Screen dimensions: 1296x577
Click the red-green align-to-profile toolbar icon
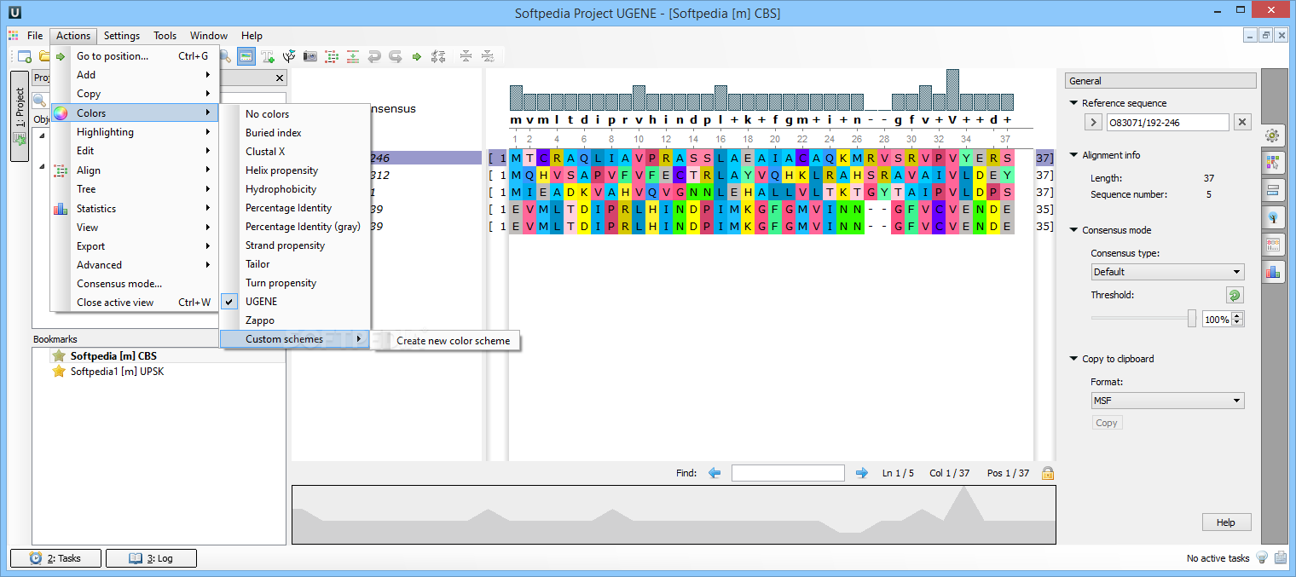click(353, 56)
